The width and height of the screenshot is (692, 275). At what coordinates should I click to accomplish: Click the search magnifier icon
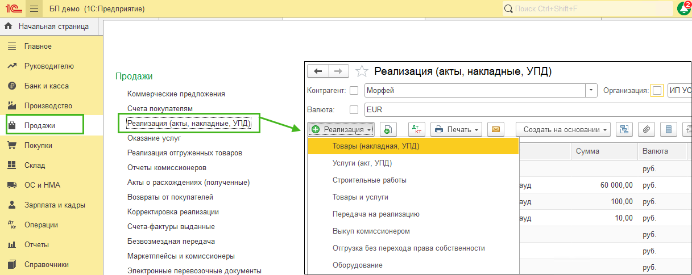508,9
